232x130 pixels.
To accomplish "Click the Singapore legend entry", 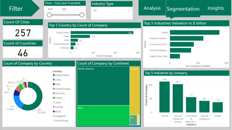I will [x=60, y=116].
